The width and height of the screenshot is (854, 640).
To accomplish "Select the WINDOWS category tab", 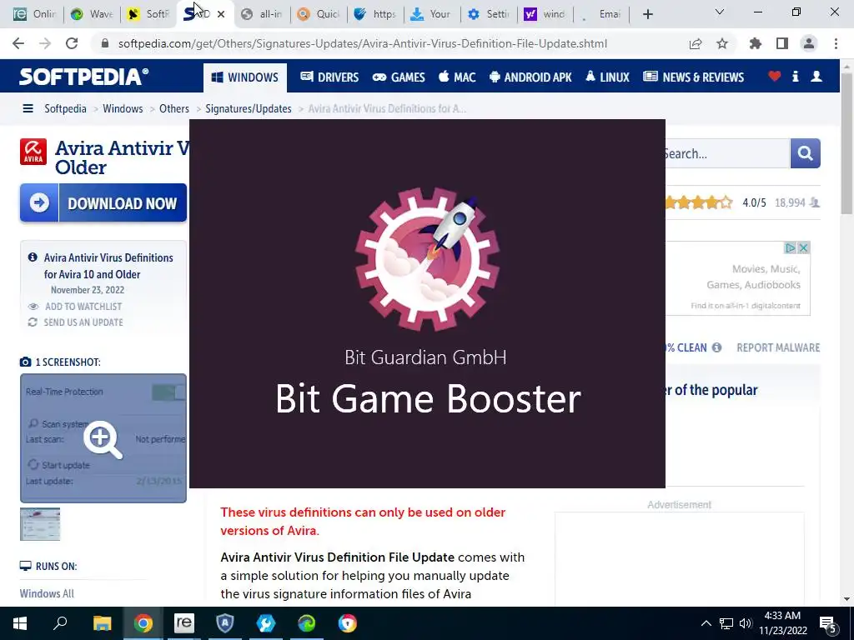I will (245, 77).
